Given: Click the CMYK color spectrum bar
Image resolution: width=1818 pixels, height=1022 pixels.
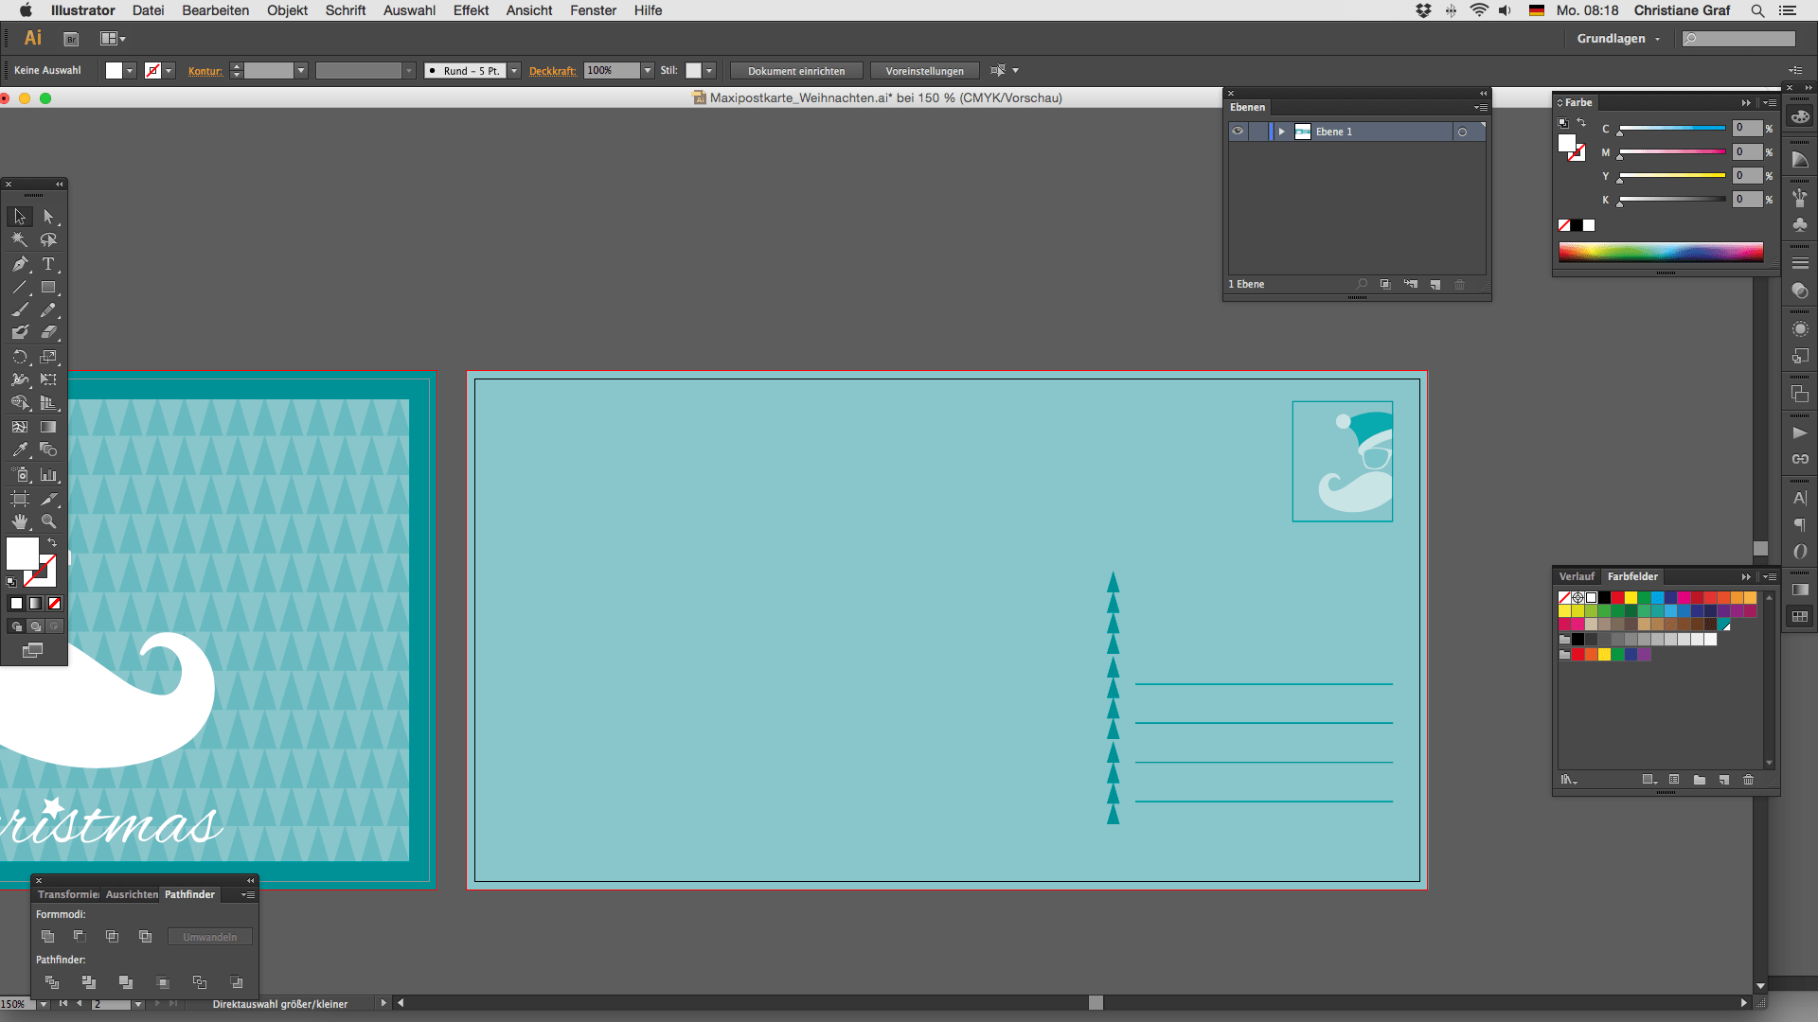Looking at the screenshot, I should (x=1661, y=252).
